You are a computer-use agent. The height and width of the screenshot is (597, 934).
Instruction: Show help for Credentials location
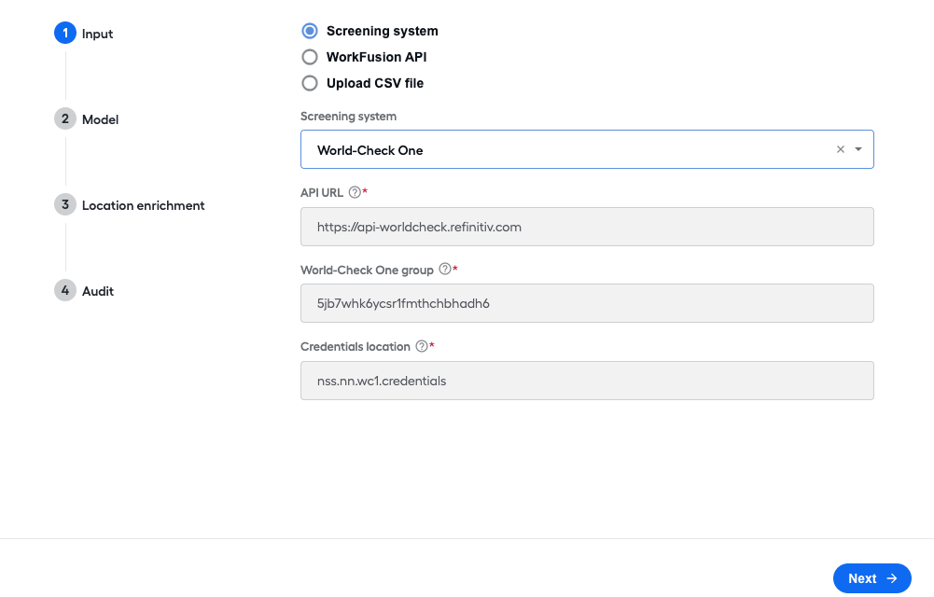(422, 346)
